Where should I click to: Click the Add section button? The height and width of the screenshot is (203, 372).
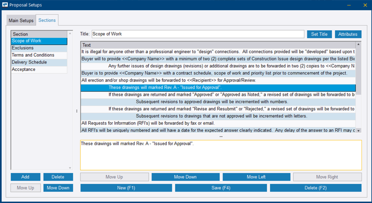tap(25, 177)
